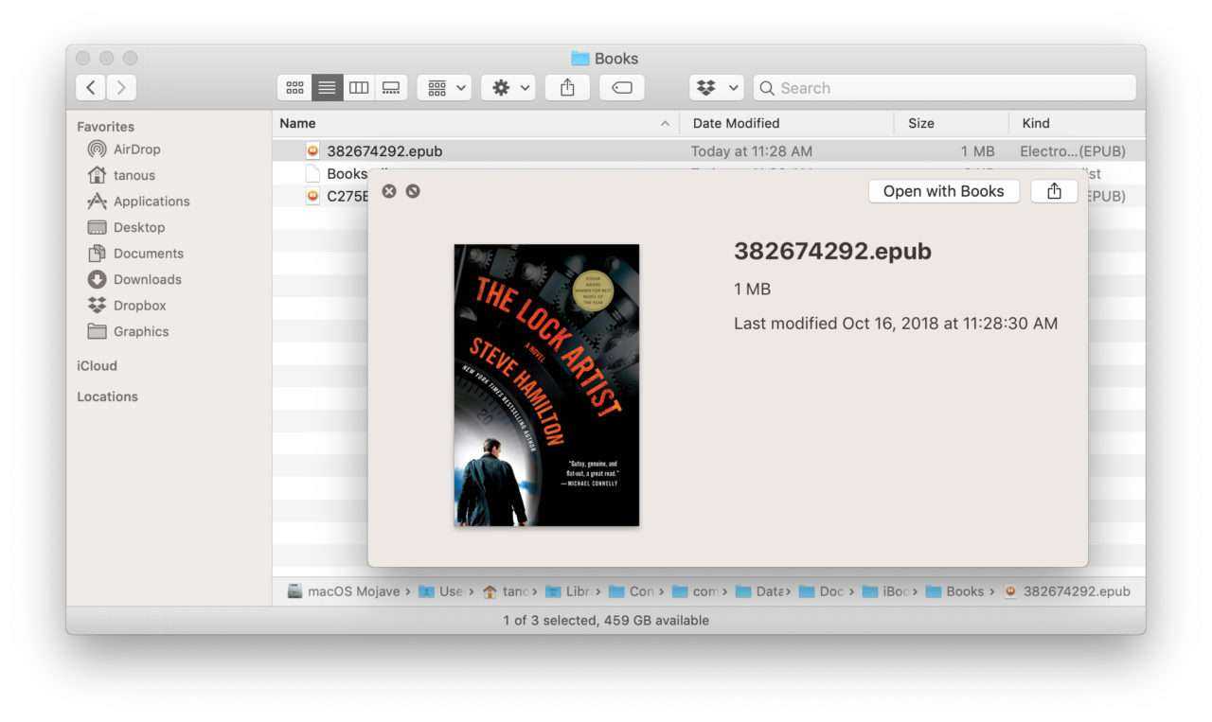Image resolution: width=1212 pixels, height=722 pixels.
Task: Click the Search field
Action: (947, 88)
